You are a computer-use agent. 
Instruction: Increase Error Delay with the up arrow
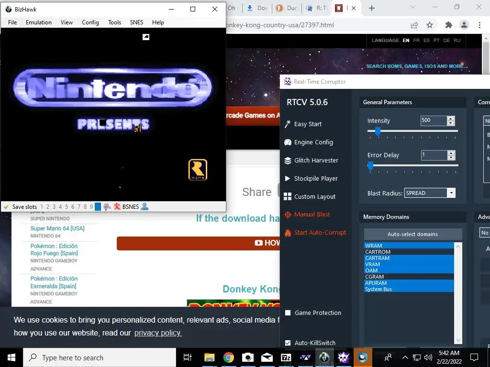451,153
